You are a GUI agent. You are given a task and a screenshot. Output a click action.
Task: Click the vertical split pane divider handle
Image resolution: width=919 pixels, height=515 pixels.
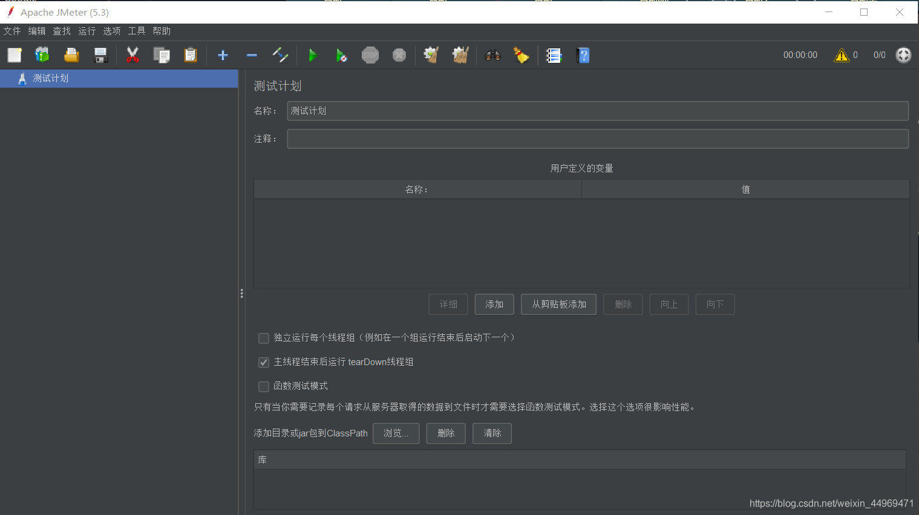(241, 293)
